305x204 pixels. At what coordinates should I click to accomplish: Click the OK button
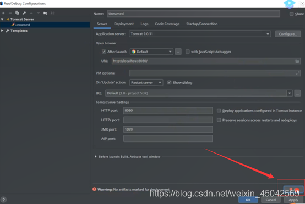(248, 200)
